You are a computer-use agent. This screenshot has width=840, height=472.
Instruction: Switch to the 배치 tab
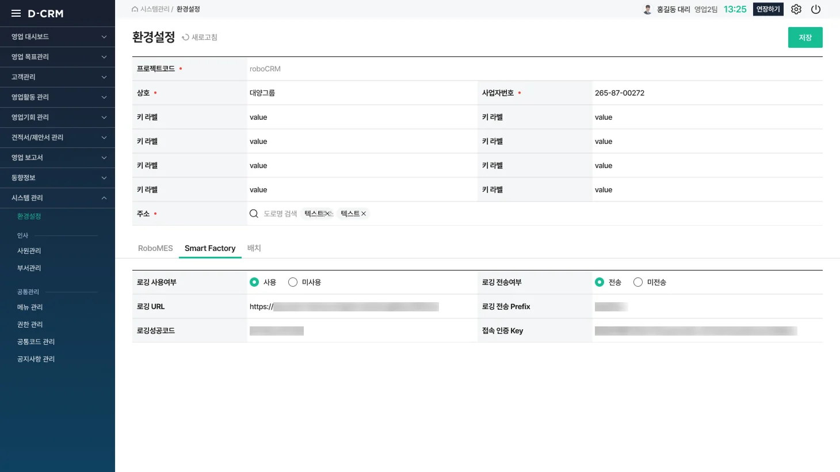coord(254,248)
